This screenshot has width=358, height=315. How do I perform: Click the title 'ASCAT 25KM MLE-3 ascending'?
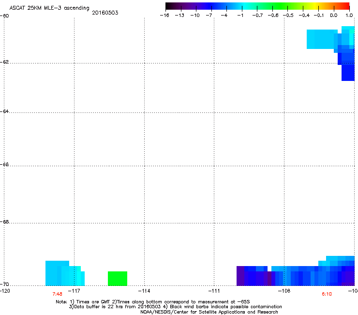pyautogui.click(x=49, y=8)
